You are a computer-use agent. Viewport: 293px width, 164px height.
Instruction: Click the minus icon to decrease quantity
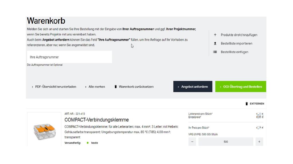(192, 142)
